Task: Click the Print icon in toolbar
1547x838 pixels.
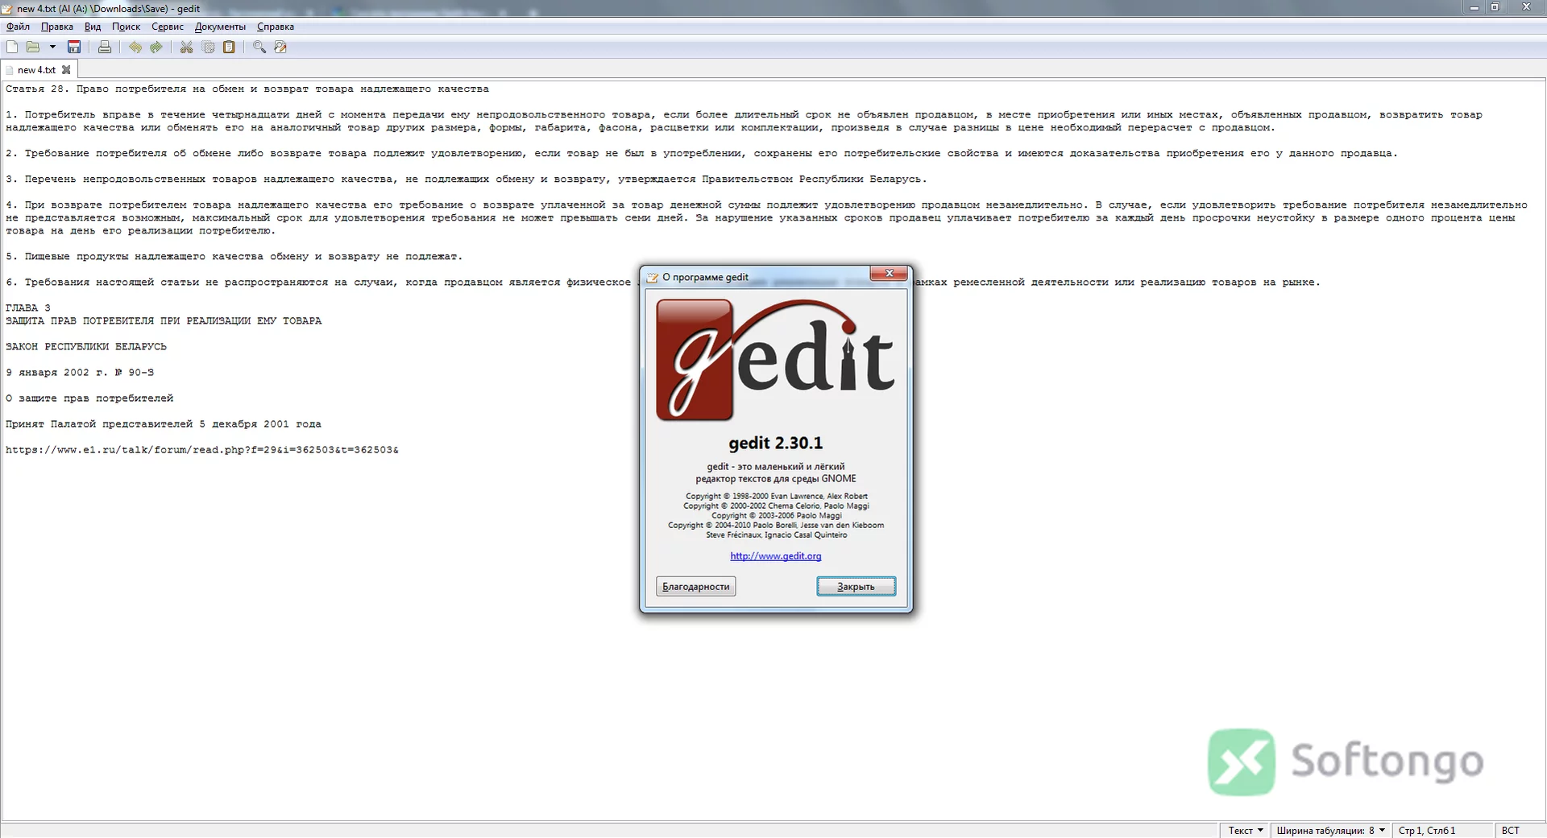Action: [105, 47]
